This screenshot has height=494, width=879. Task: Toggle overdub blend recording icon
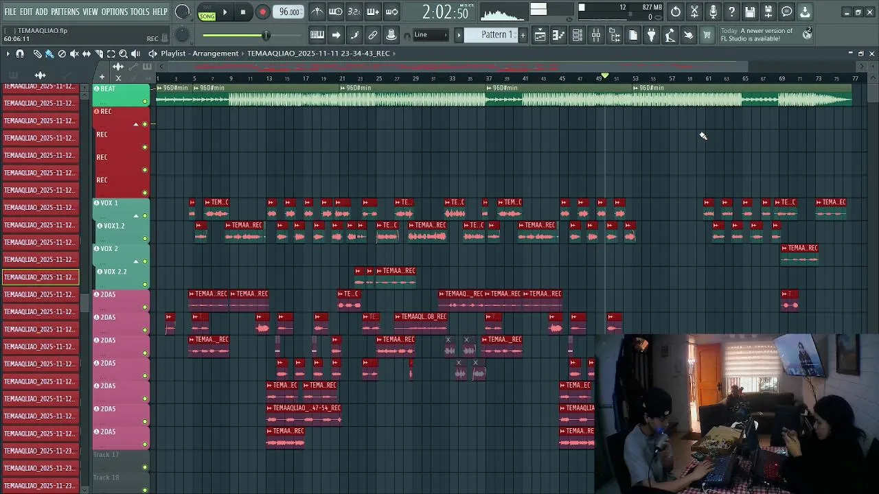pos(373,12)
